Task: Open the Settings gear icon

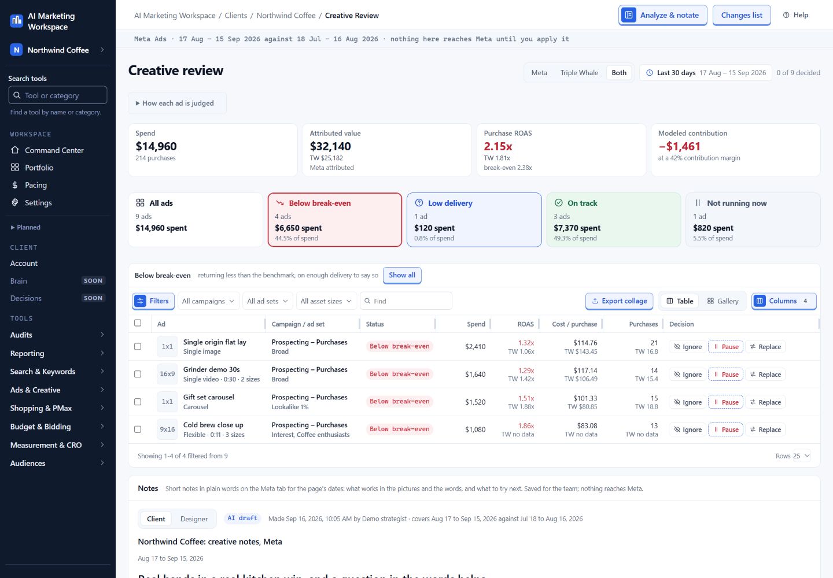Action: tap(15, 203)
